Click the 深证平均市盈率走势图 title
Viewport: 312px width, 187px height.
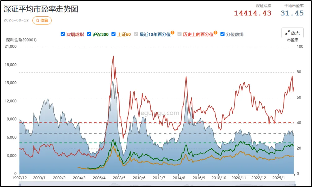[x=41, y=9]
